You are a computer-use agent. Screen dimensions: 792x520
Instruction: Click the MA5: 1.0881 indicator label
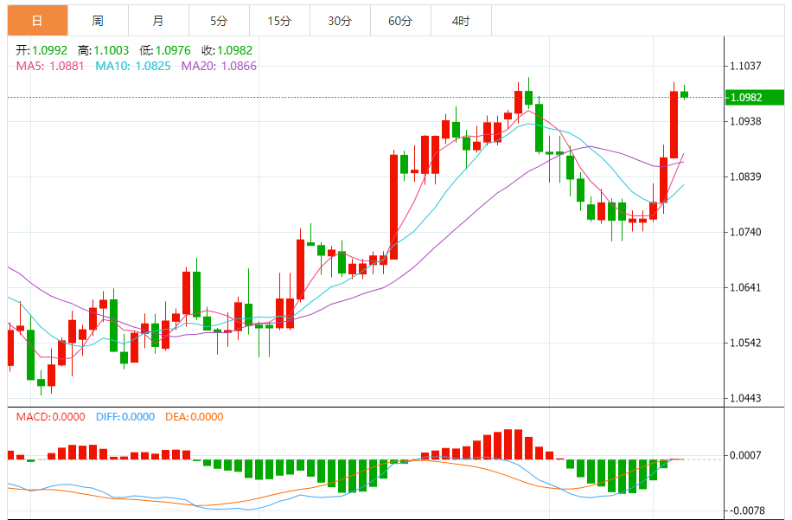50,67
